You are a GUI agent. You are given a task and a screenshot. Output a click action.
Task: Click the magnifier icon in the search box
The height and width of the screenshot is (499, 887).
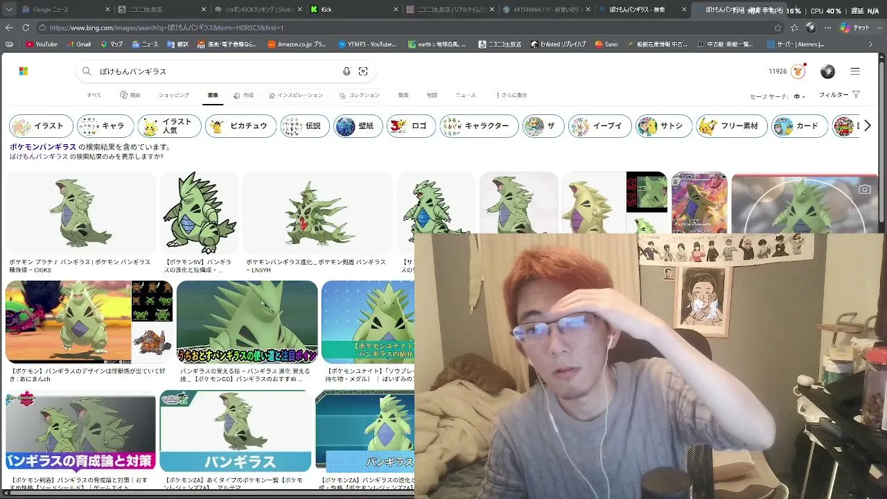point(87,71)
